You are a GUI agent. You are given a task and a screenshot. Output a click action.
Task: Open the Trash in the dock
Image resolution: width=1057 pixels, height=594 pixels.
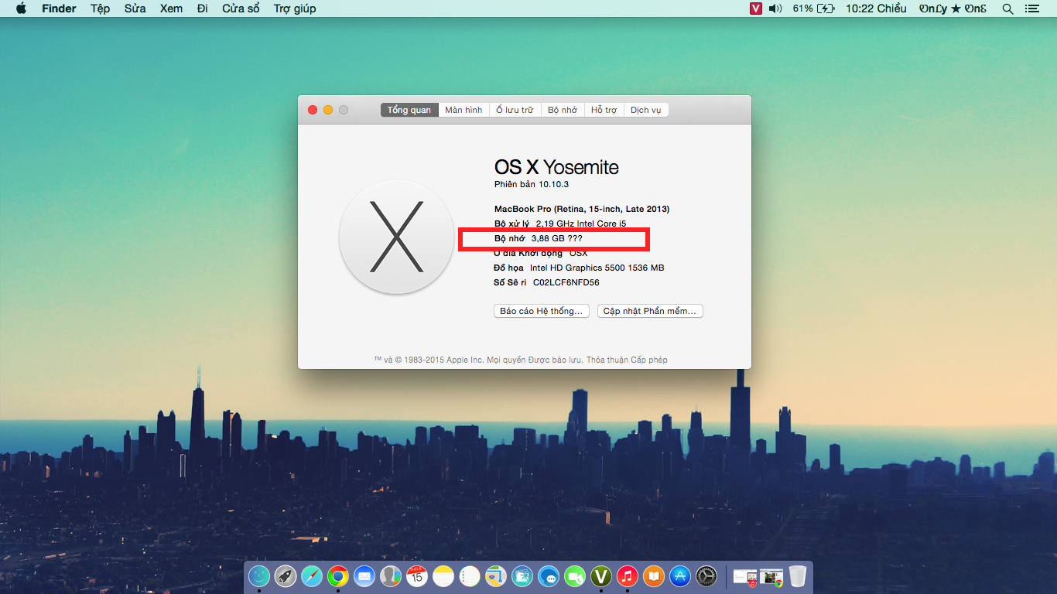(798, 576)
